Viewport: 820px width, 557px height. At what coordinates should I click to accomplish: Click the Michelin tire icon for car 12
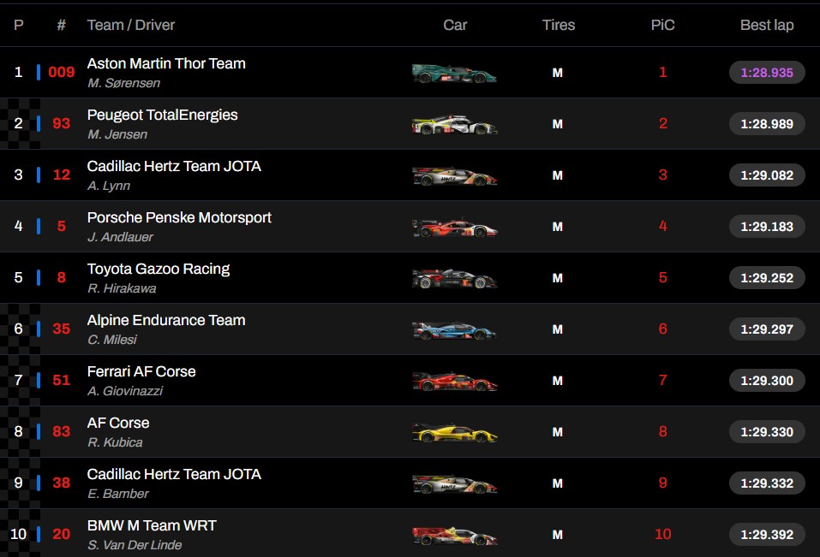pos(558,175)
